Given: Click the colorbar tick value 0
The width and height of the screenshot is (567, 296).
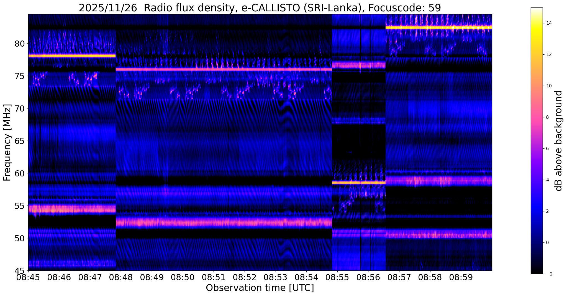Looking at the screenshot, I should point(547,243).
